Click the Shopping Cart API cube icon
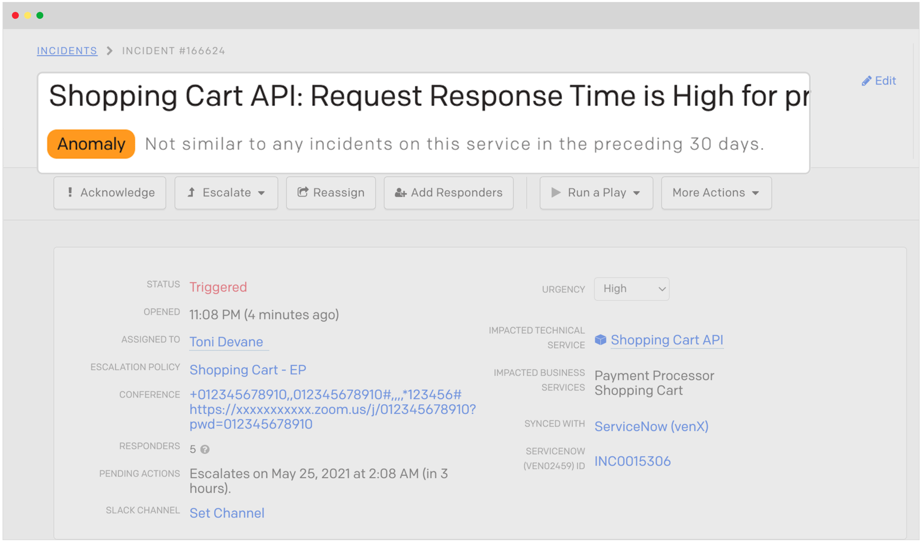This screenshot has width=923, height=543. (x=600, y=340)
